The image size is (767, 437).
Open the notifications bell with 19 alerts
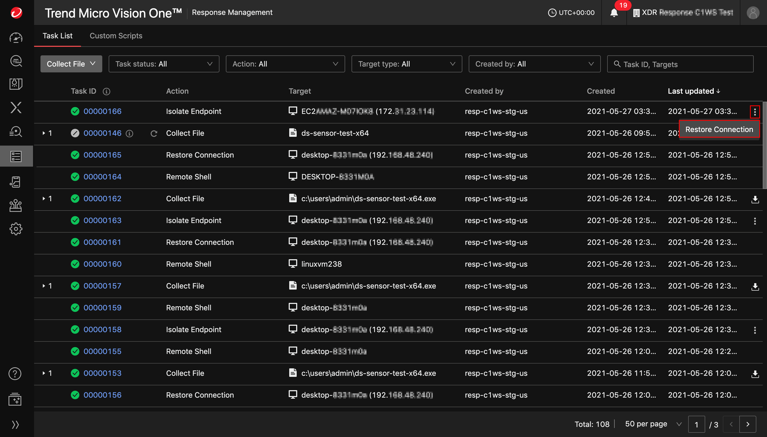(614, 13)
